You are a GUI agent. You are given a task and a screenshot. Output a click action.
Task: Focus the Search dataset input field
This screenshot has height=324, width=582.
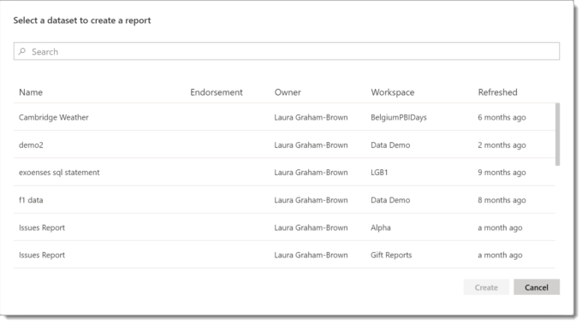pos(287,51)
